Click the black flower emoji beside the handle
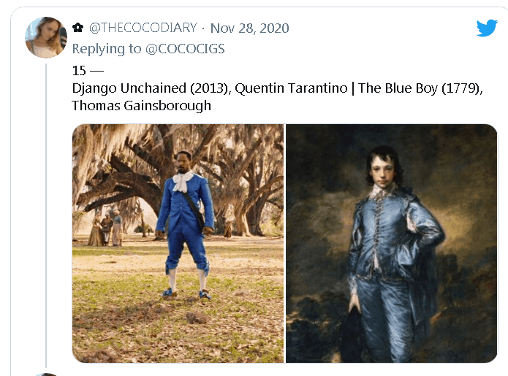Image resolution: width=508 pixels, height=376 pixels. click(x=77, y=28)
